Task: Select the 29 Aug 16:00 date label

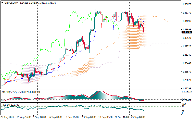Action: coord(24,117)
